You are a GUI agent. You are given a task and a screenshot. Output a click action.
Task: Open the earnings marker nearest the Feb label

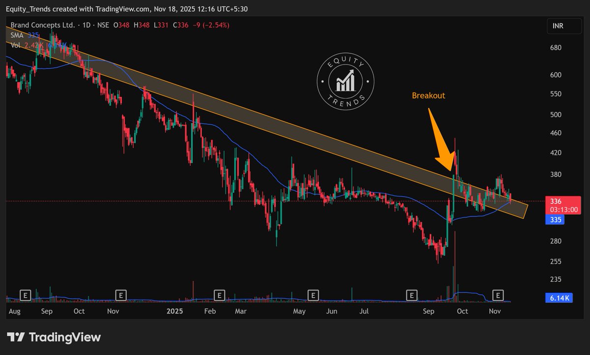pyautogui.click(x=219, y=295)
